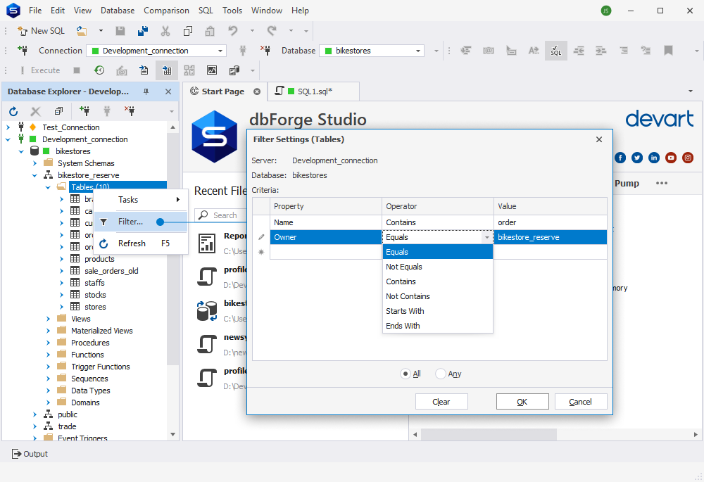
Task: Select Starts With in operator list
Action: point(438,311)
